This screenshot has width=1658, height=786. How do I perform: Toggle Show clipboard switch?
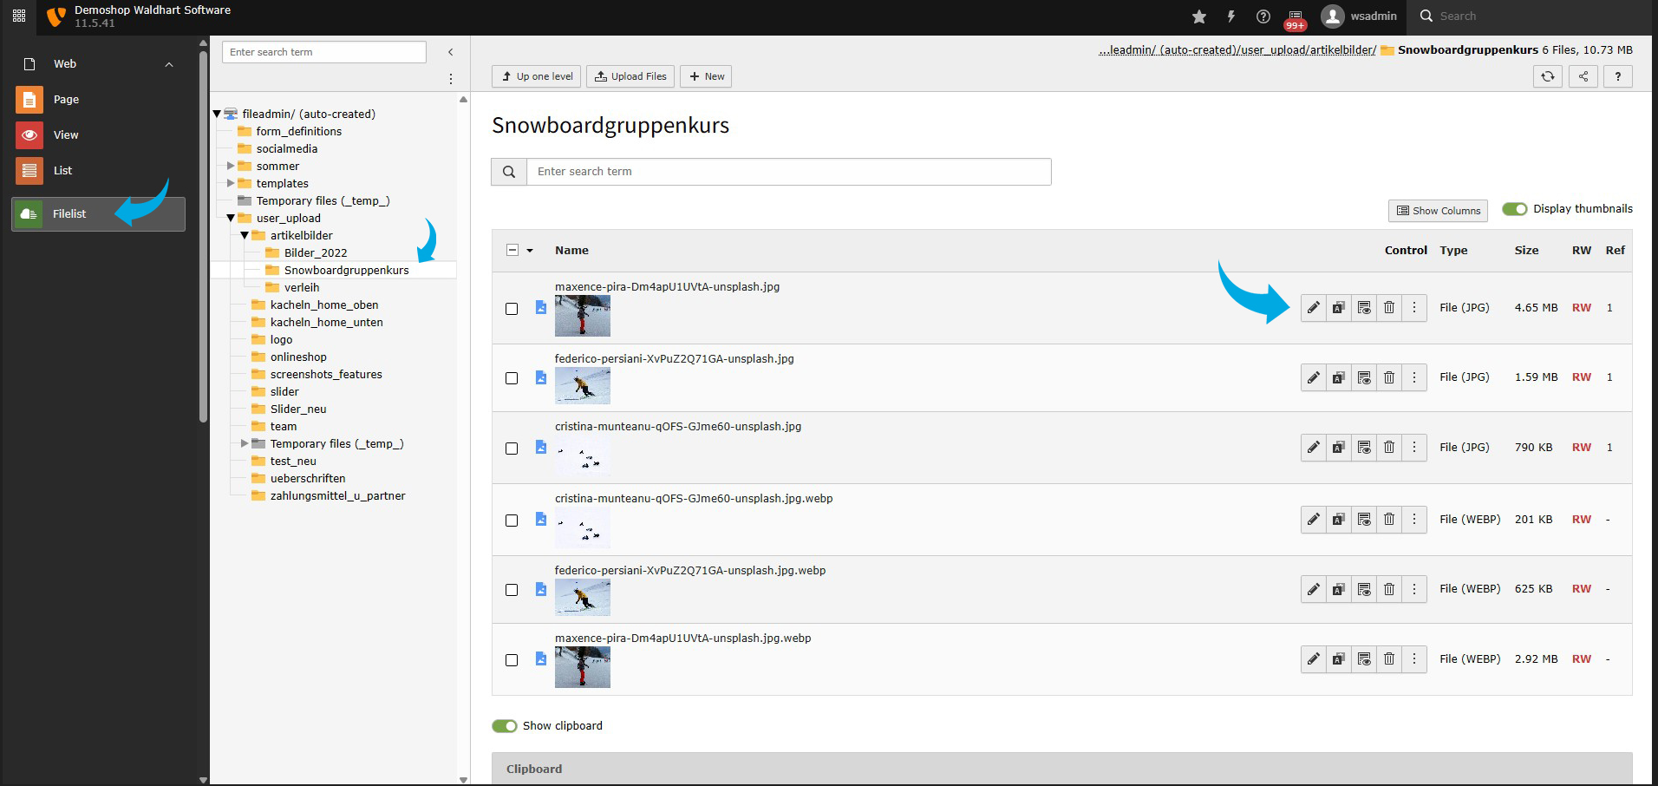click(505, 726)
